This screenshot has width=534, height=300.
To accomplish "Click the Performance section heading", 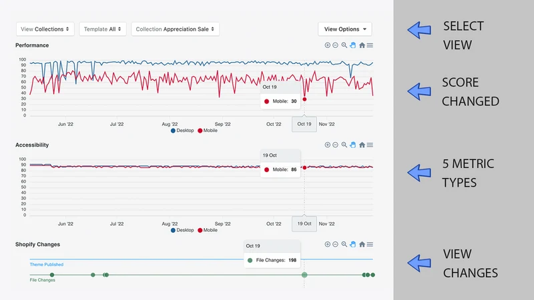I will coord(32,45).
